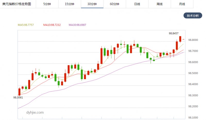Click the high price label 98.8457
Viewport: 206px width, 120px height.
click(x=174, y=33)
